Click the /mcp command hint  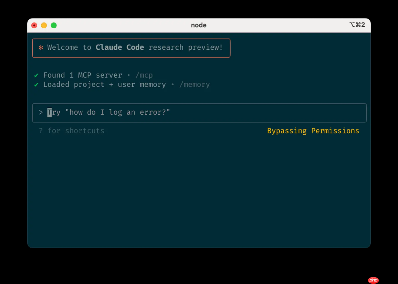click(x=144, y=75)
